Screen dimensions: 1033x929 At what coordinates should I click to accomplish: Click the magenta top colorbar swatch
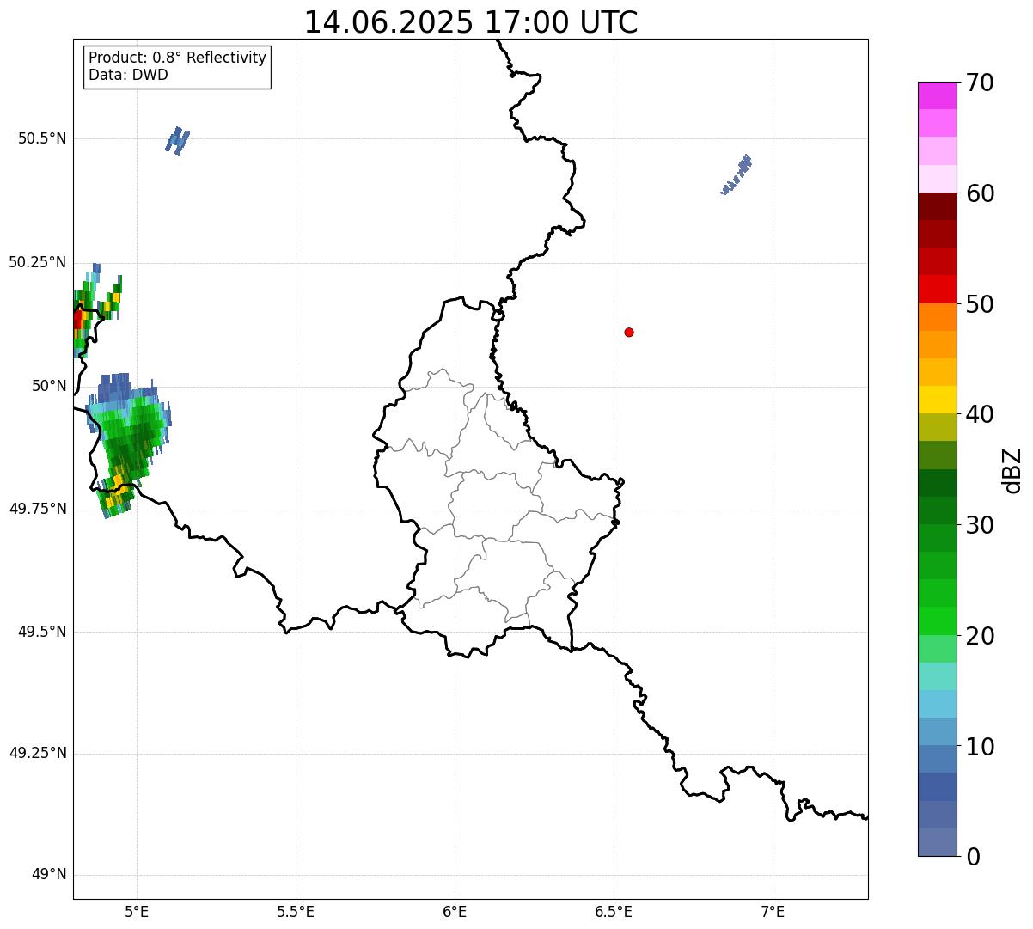(x=937, y=95)
